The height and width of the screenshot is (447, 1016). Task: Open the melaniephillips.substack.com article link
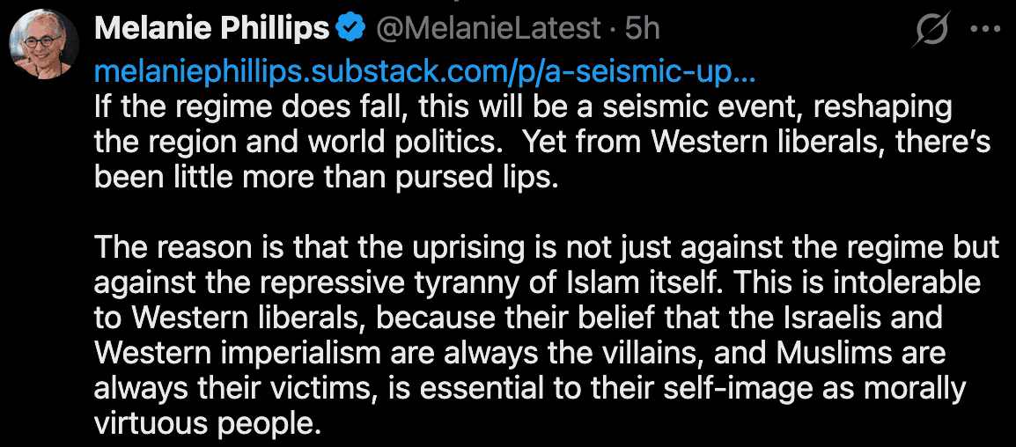pos(424,71)
